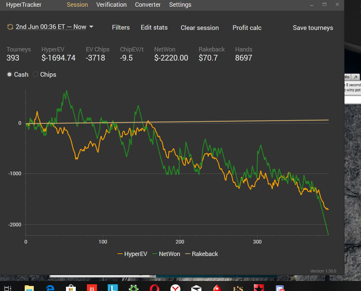Open the green spade poker app icon
The image size is (361, 291).
pyautogui.click(x=134, y=288)
